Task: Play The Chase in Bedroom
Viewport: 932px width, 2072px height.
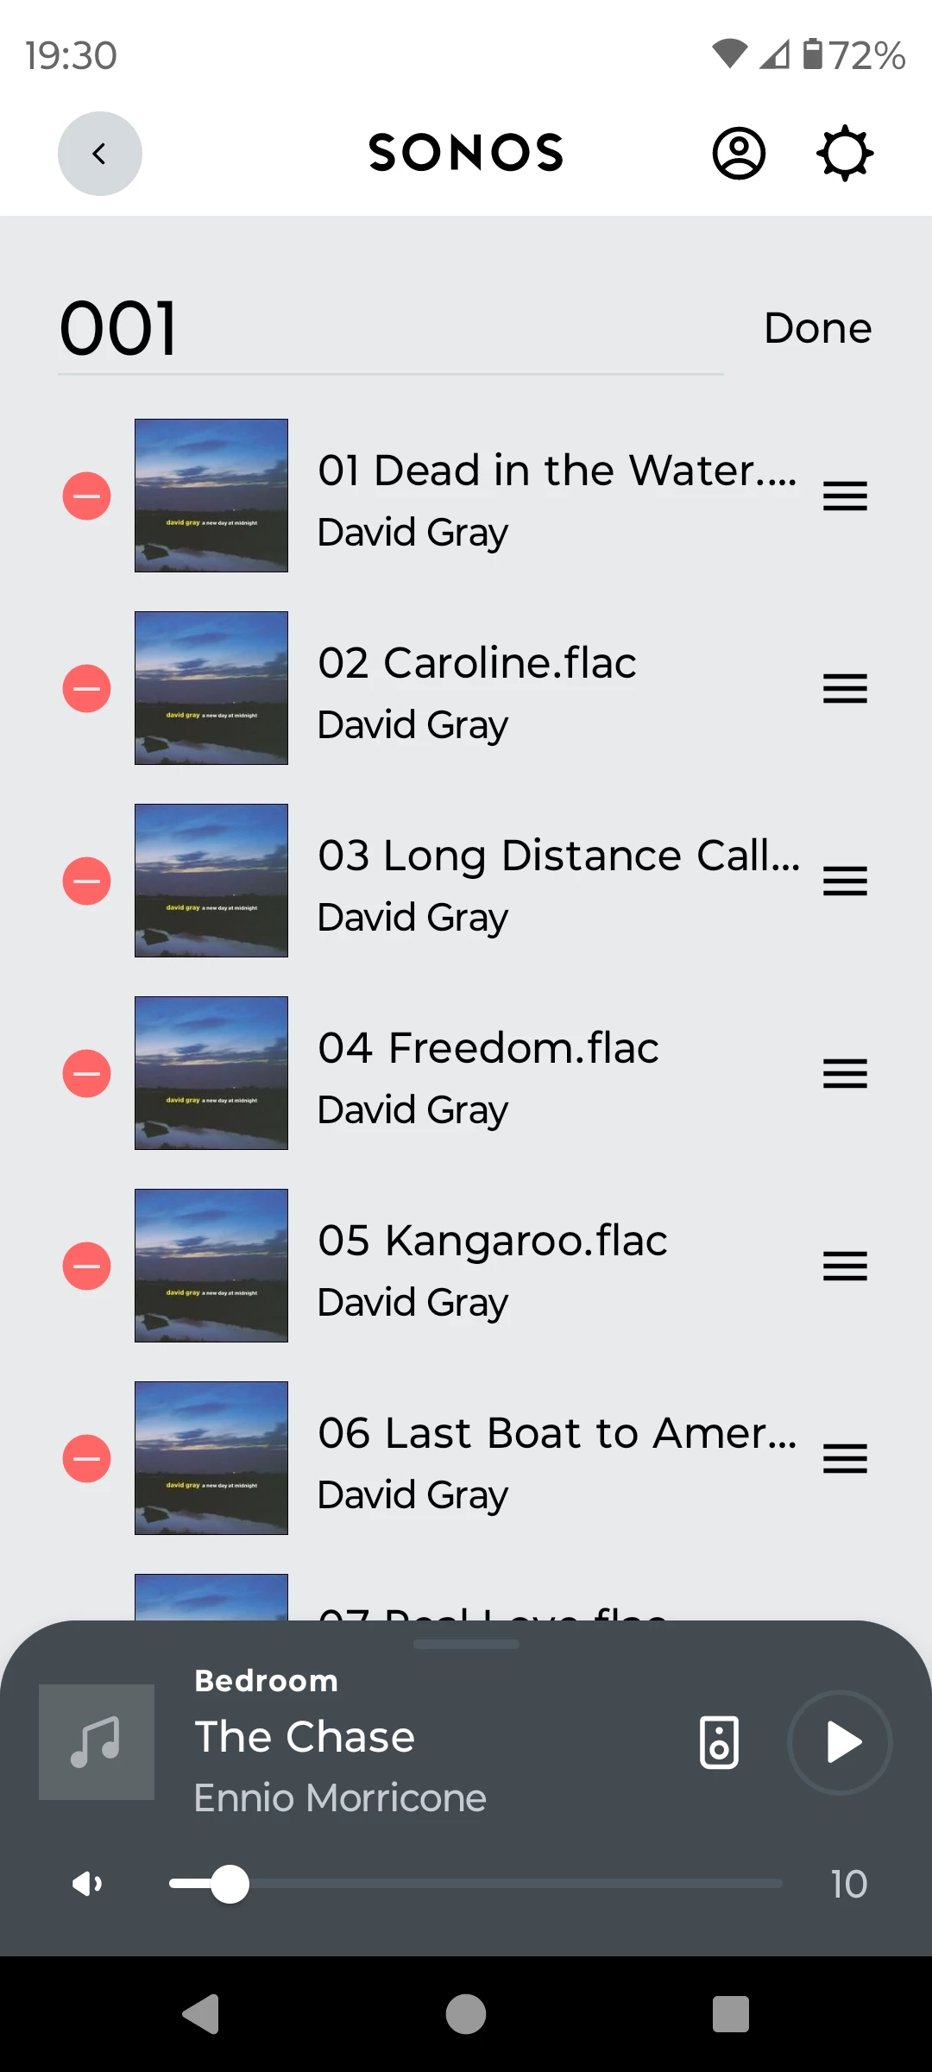Action: click(x=840, y=1742)
